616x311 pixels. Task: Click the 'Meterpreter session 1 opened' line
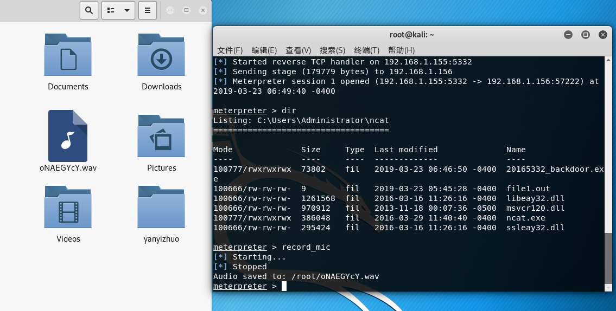(x=406, y=86)
